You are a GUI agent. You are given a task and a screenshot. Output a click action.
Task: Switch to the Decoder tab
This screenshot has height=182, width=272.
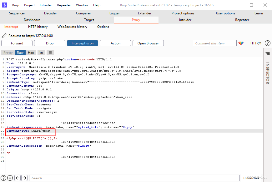(50, 13)
